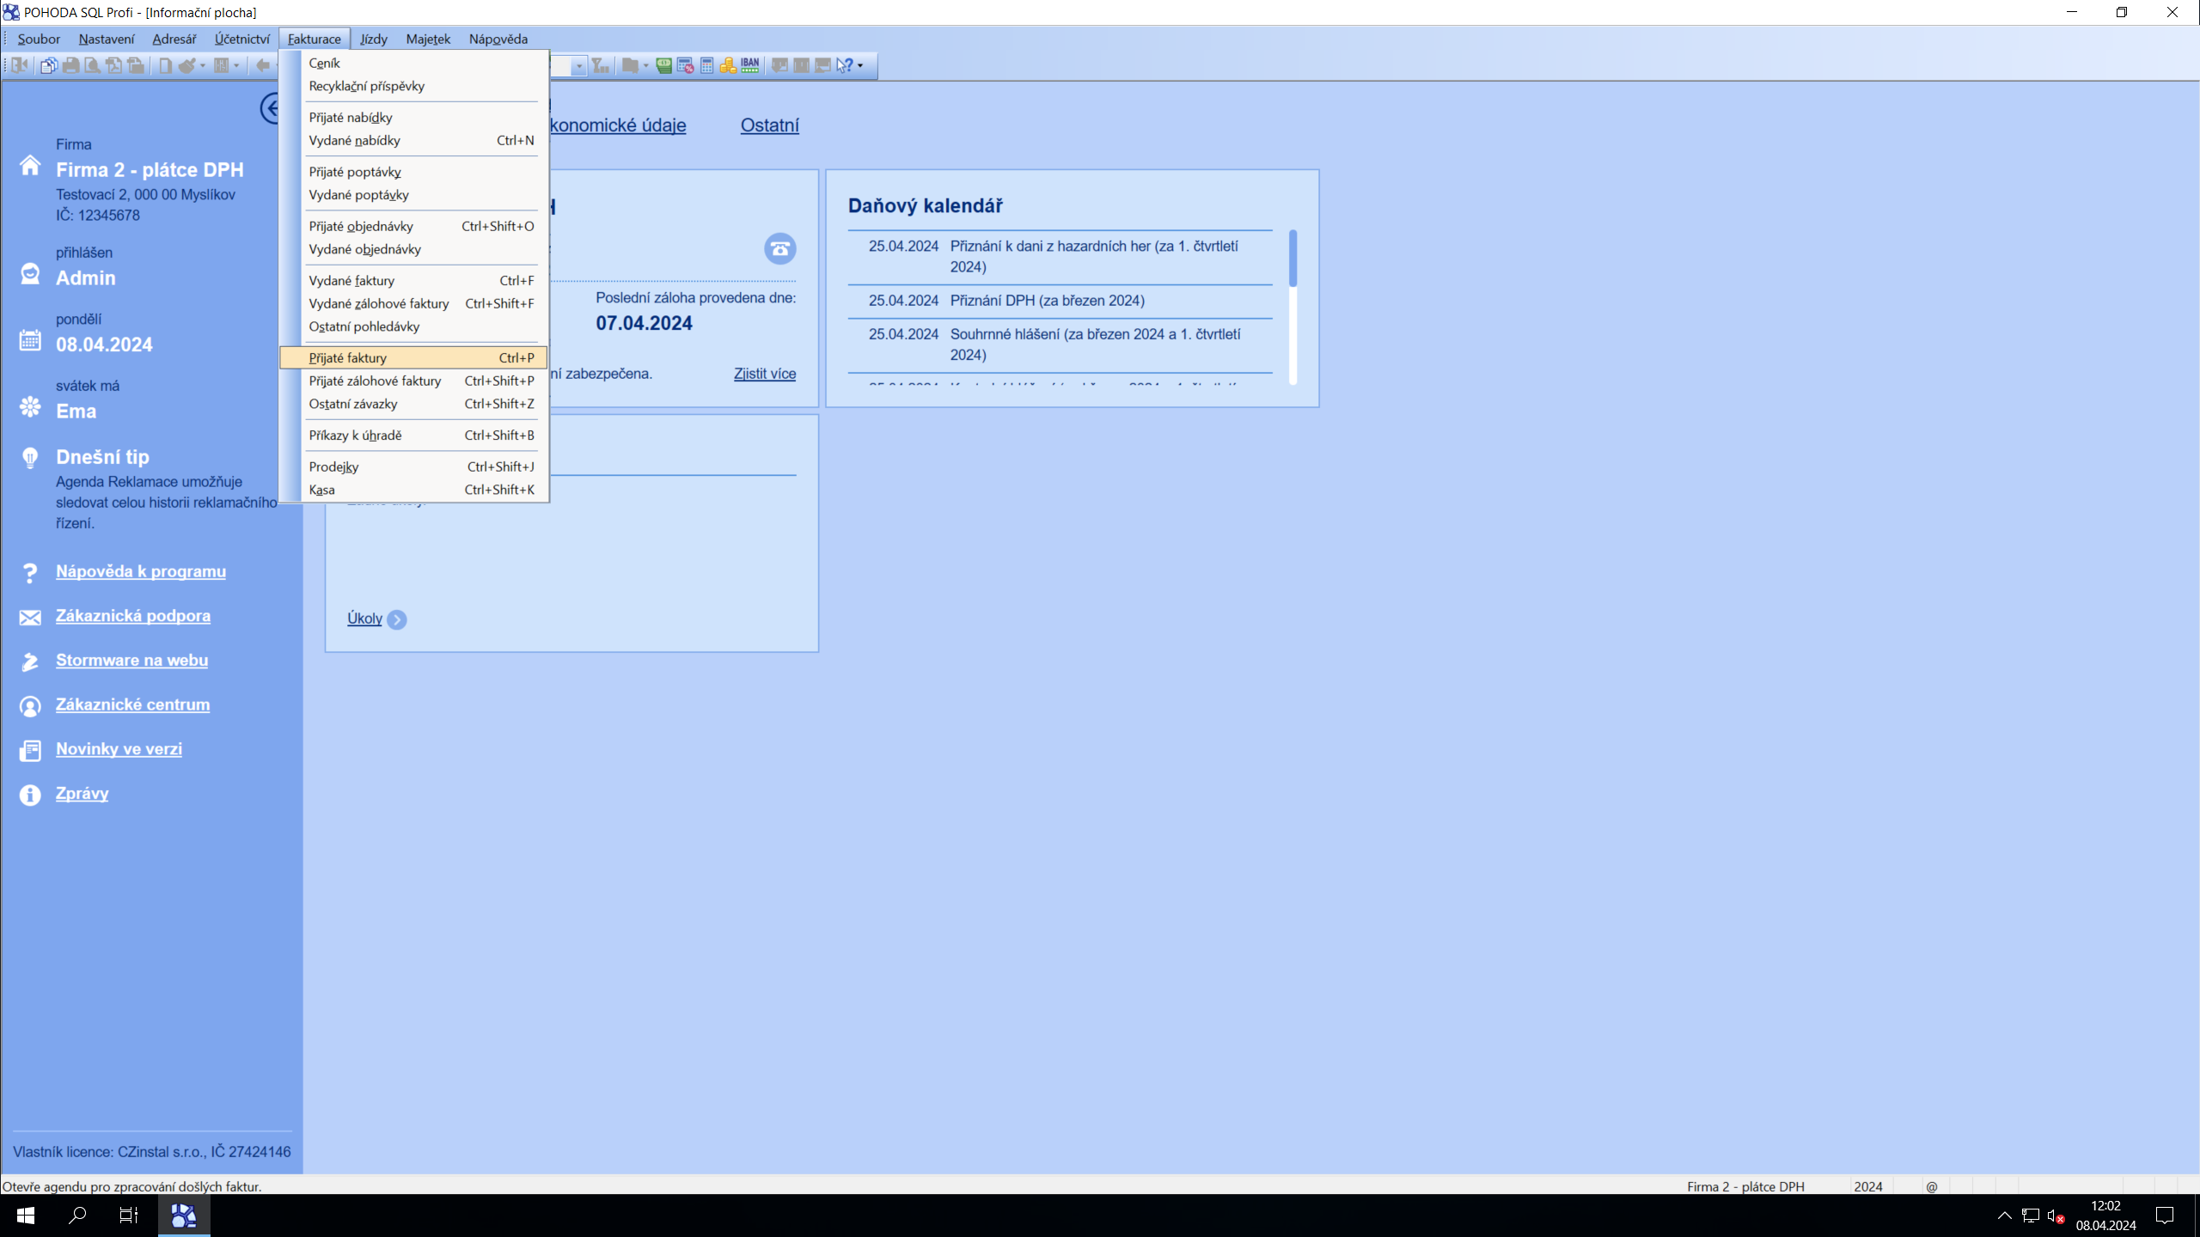Open the Zákaznická podpora link
The width and height of the screenshot is (2200, 1237).
pyautogui.click(x=133, y=616)
